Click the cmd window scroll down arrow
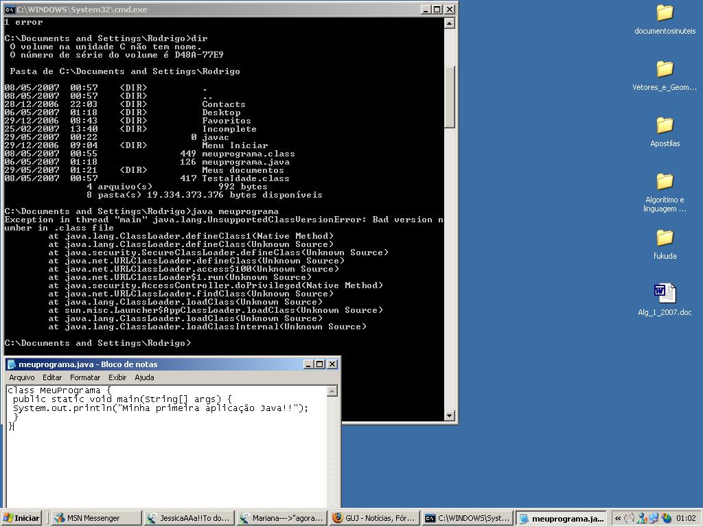This screenshot has width=703, height=527. (450, 415)
